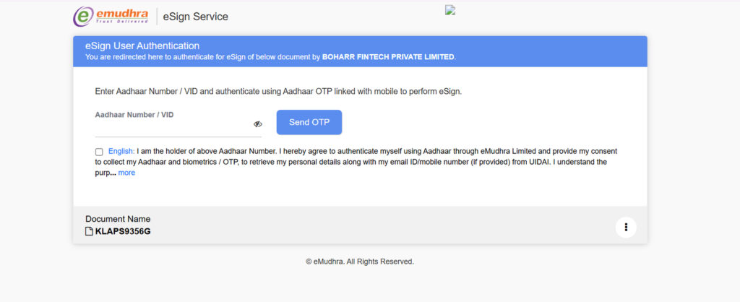Click the emudhra circular e logo emblem
740x302 pixels.
click(x=84, y=16)
